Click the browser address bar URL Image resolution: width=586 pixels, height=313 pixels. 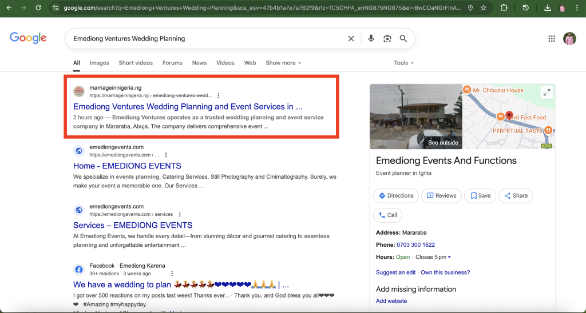pos(262,8)
